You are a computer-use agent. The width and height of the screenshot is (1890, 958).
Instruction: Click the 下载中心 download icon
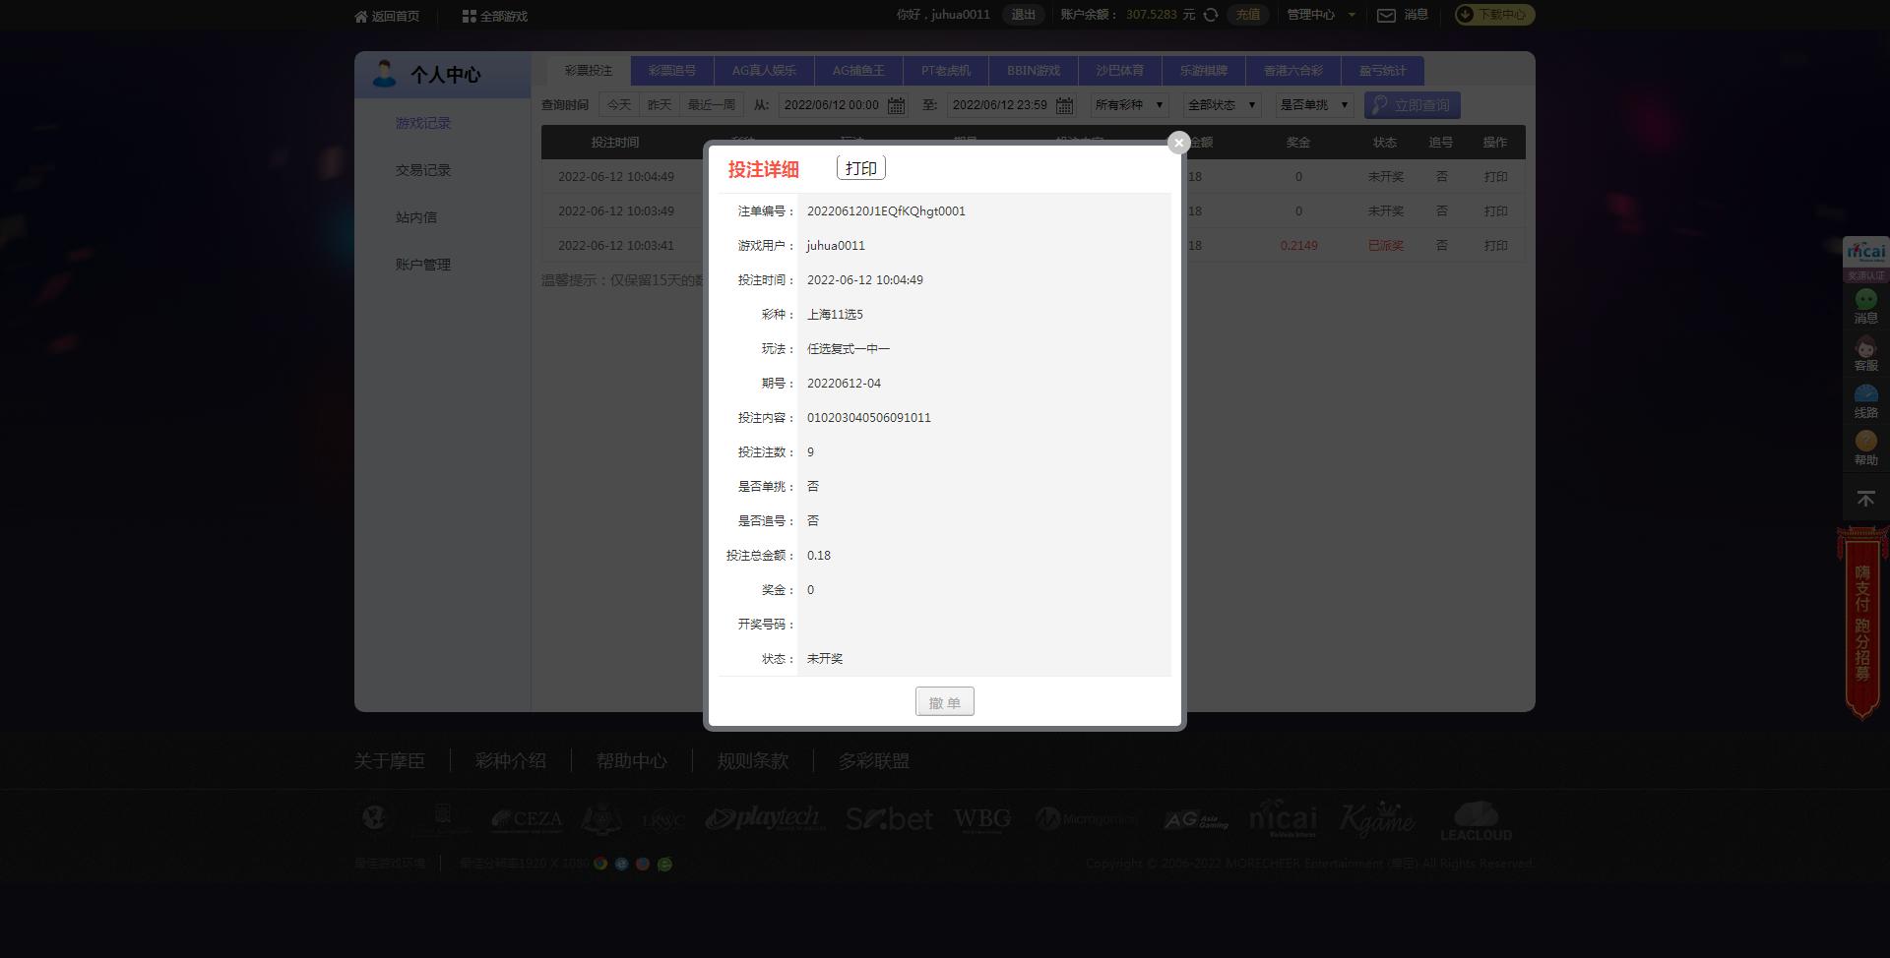1466,15
